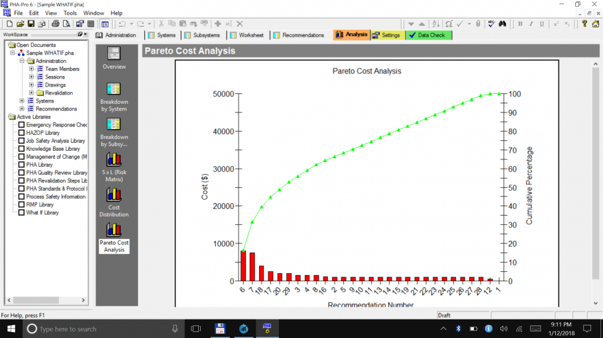603x338 pixels.
Task: Tick the What If Library checkbox
Action: (x=22, y=213)
